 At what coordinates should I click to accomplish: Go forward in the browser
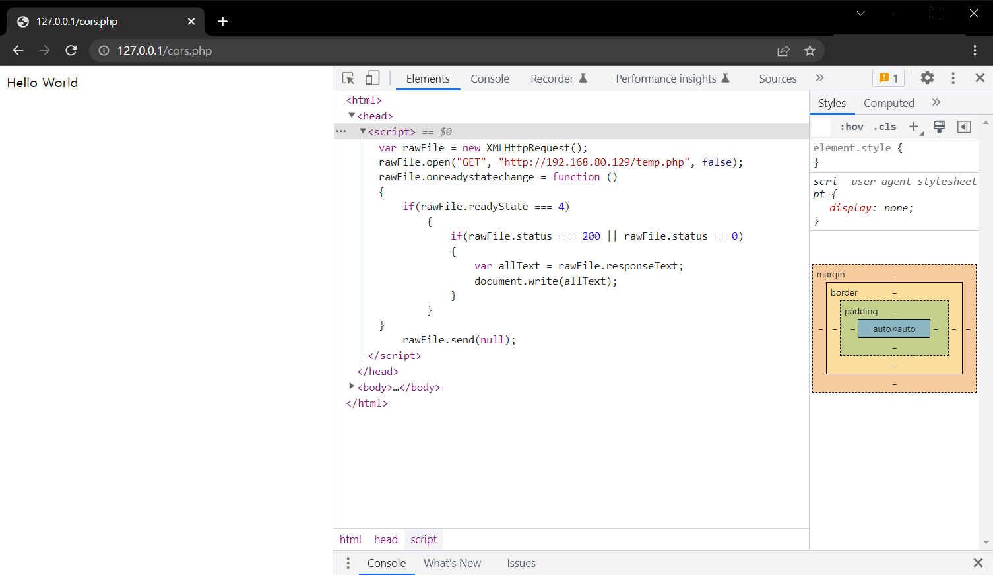[x=44, y=50]
